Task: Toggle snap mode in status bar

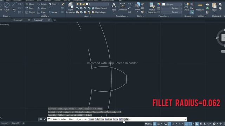Action: (159, 124)
